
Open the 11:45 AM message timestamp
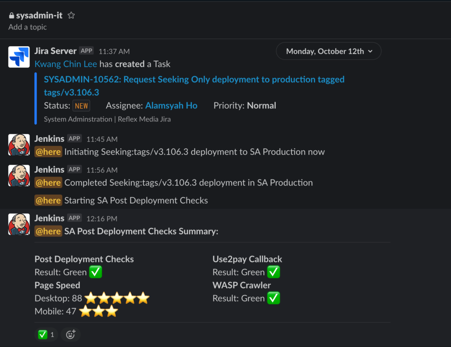click(102, 139)
